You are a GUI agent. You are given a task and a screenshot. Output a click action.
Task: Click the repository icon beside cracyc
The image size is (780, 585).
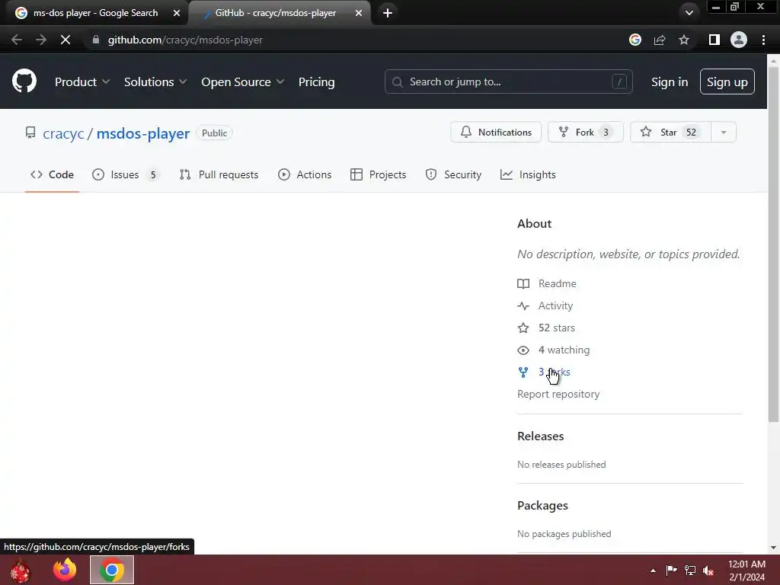30,133
